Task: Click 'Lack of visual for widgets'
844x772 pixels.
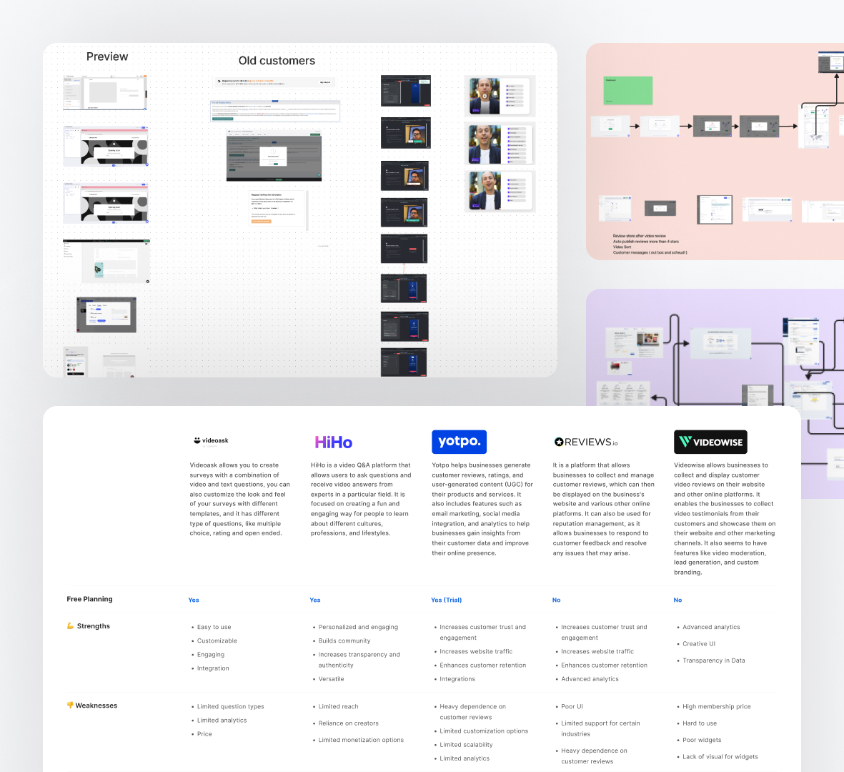Action: [x=720, y=757]
